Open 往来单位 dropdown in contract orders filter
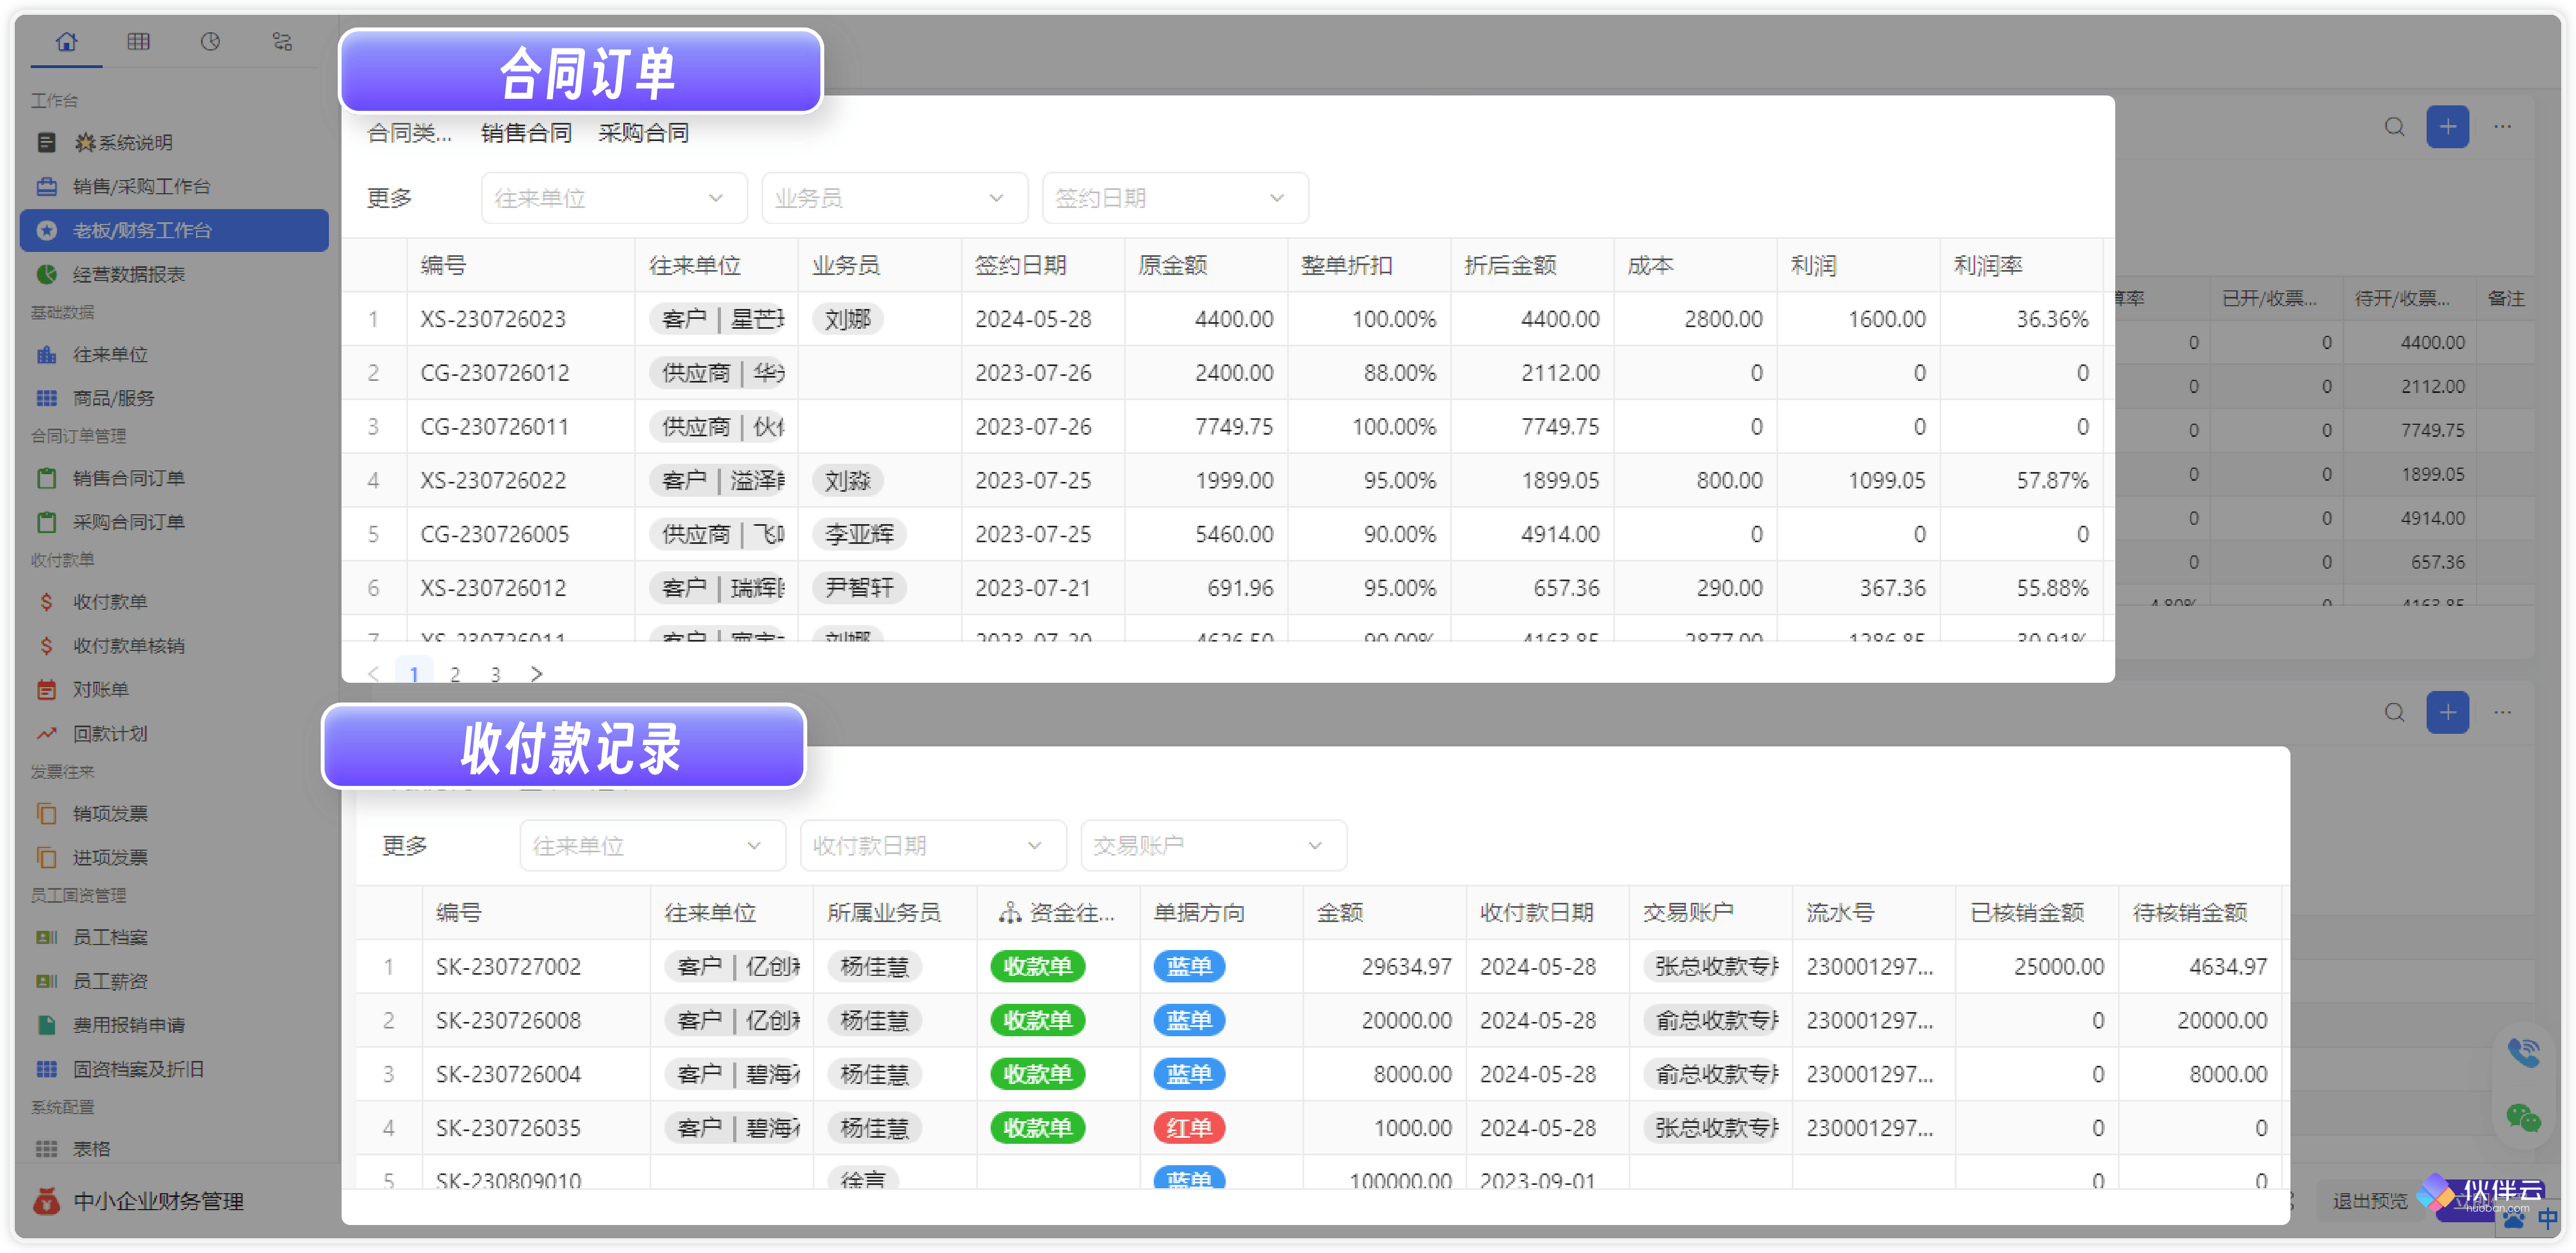2576x1253 pixels. pyautogui.click(x=614, y=198)
